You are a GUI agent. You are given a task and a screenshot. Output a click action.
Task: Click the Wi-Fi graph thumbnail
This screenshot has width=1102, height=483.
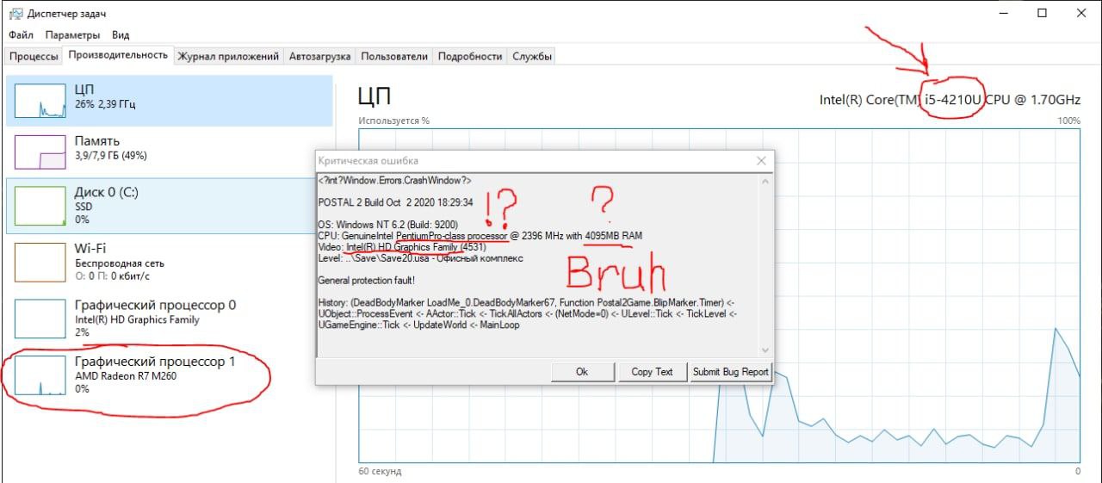coord(40,261)
